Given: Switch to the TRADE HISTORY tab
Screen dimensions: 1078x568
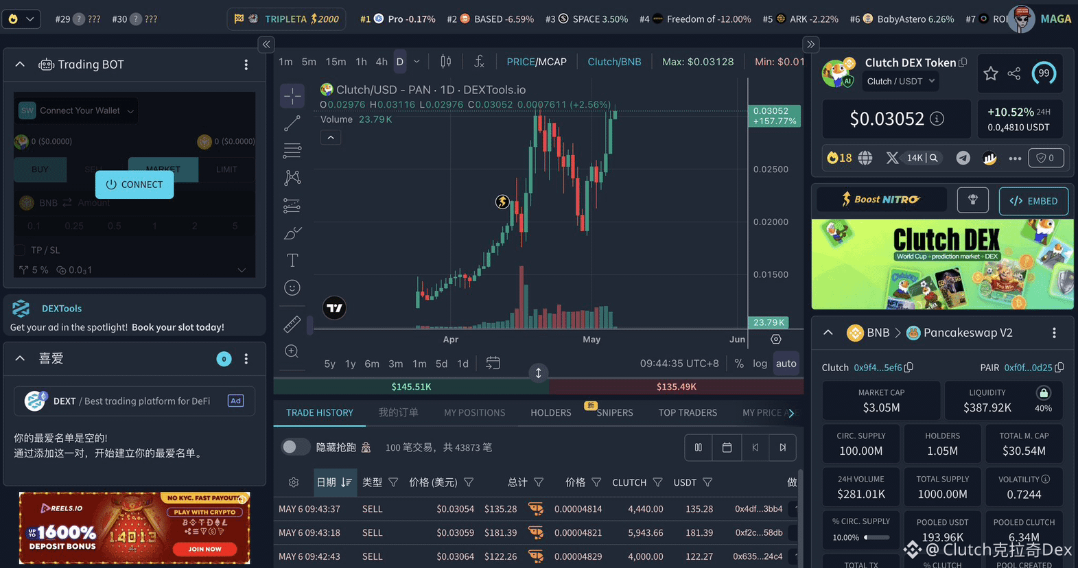Looking at the screenshot, I should 320,412.
